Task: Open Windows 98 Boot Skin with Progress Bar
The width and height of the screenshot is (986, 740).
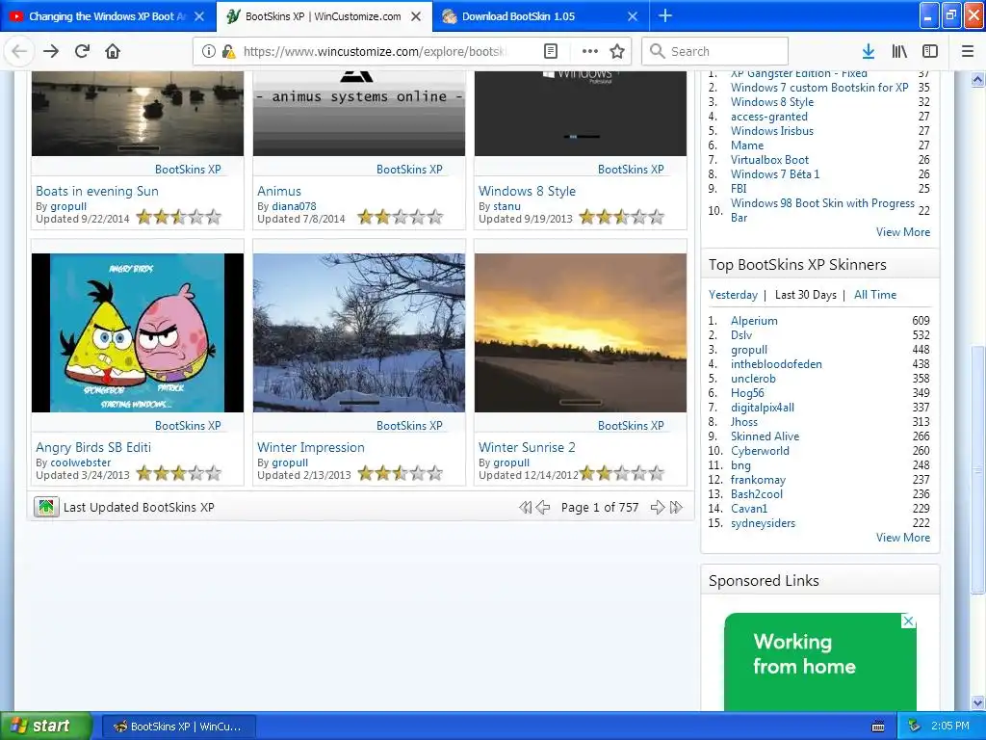Action: (x=822, y=210)
